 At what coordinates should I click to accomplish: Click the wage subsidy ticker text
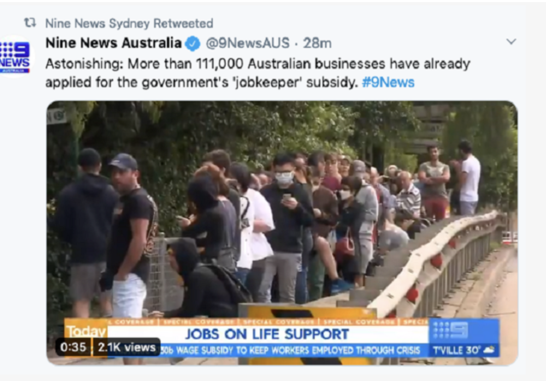[291, 350]
